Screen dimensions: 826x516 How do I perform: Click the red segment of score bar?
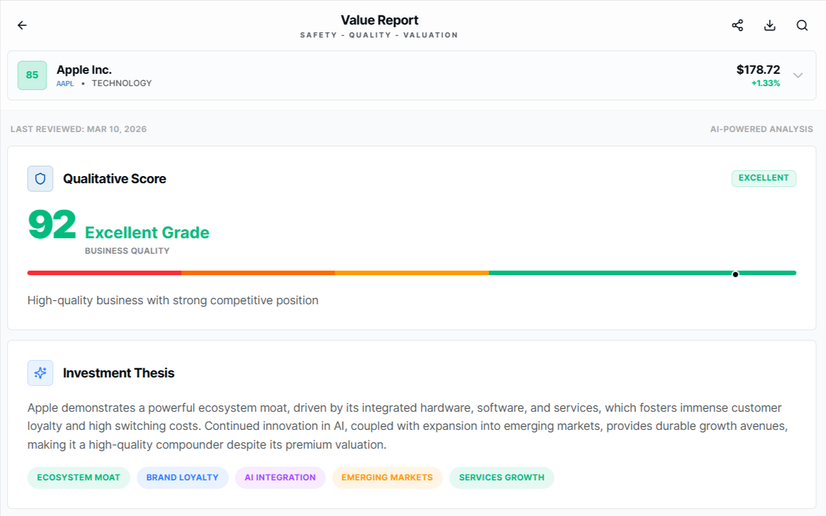point(104,273)
